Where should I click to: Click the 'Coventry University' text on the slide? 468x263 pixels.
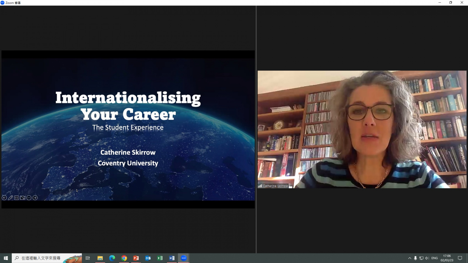point(128,163)
